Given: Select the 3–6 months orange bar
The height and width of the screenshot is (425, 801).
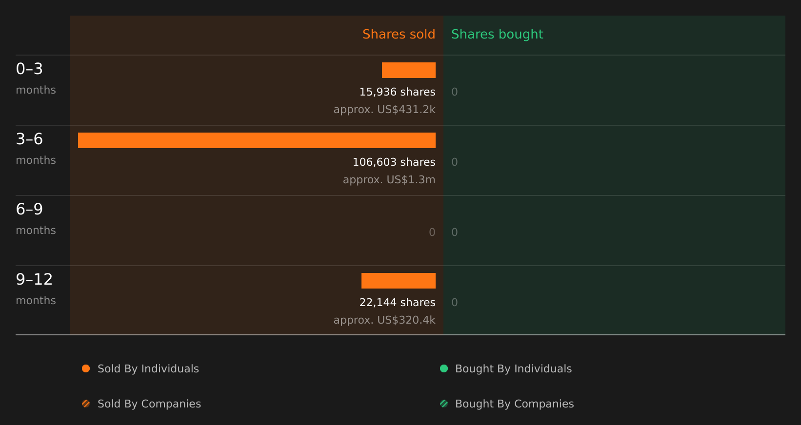Looking at the screenshot, I should tap(257, 140).
